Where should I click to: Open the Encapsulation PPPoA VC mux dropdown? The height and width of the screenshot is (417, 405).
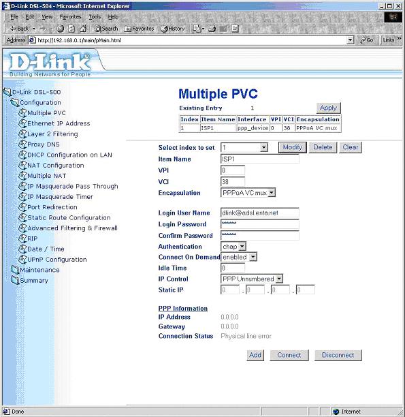coord(248,193)
